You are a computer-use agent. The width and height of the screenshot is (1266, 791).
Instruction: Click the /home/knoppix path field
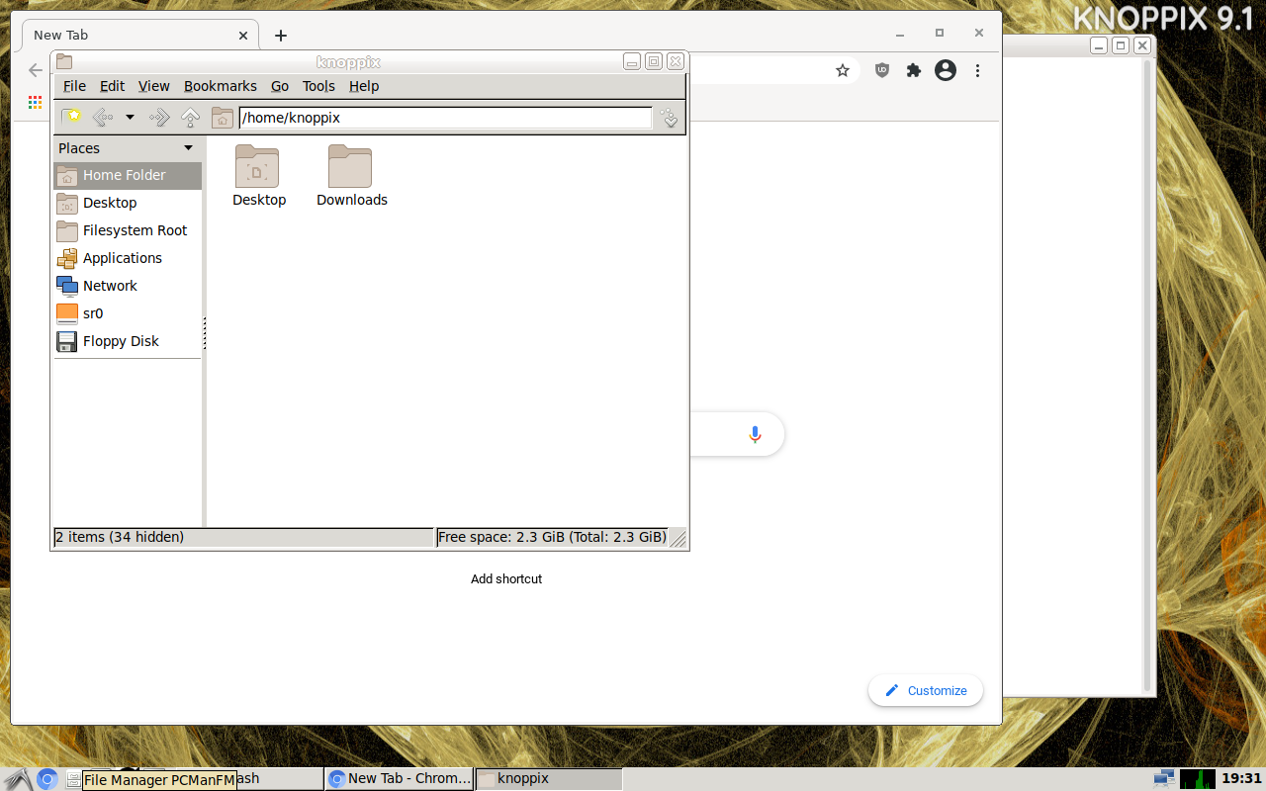tap(445, 118)
